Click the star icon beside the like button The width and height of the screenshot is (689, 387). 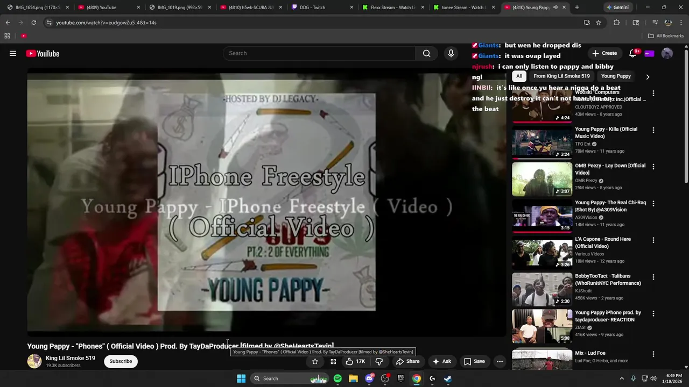pyautogui.click(x=315, y=361)
